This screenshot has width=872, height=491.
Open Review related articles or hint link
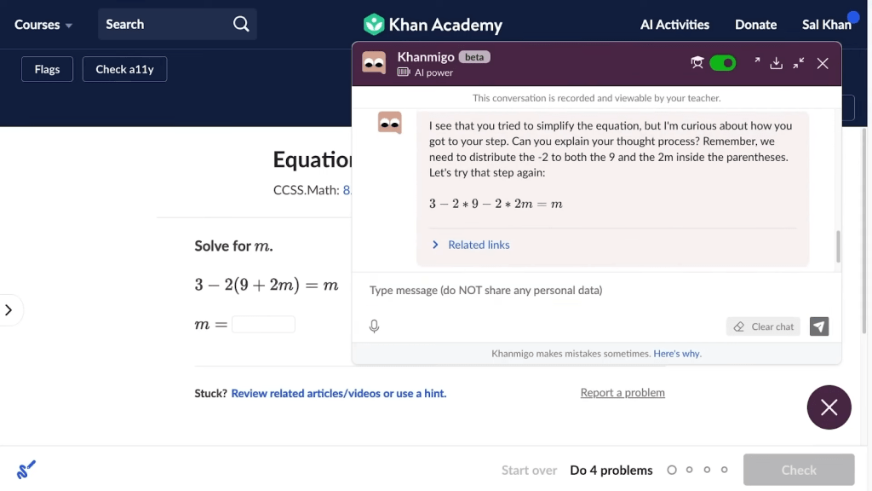[338, 393]
